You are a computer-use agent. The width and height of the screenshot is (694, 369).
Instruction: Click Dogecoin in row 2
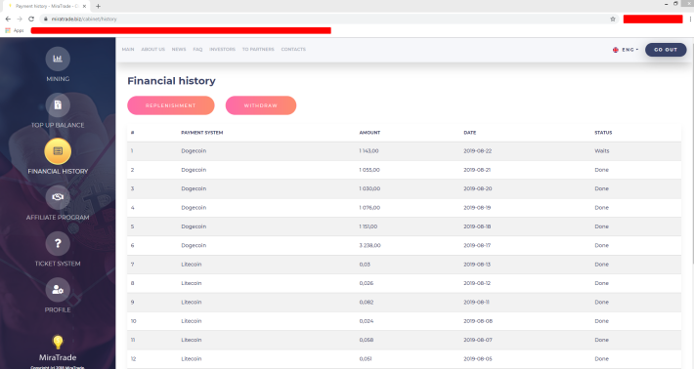coord(194,170)
